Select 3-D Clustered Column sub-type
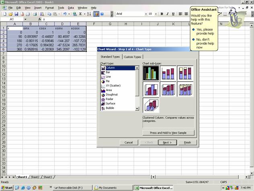Image resolution: width=254 pixels, height=191 pixels. [151, 89]
